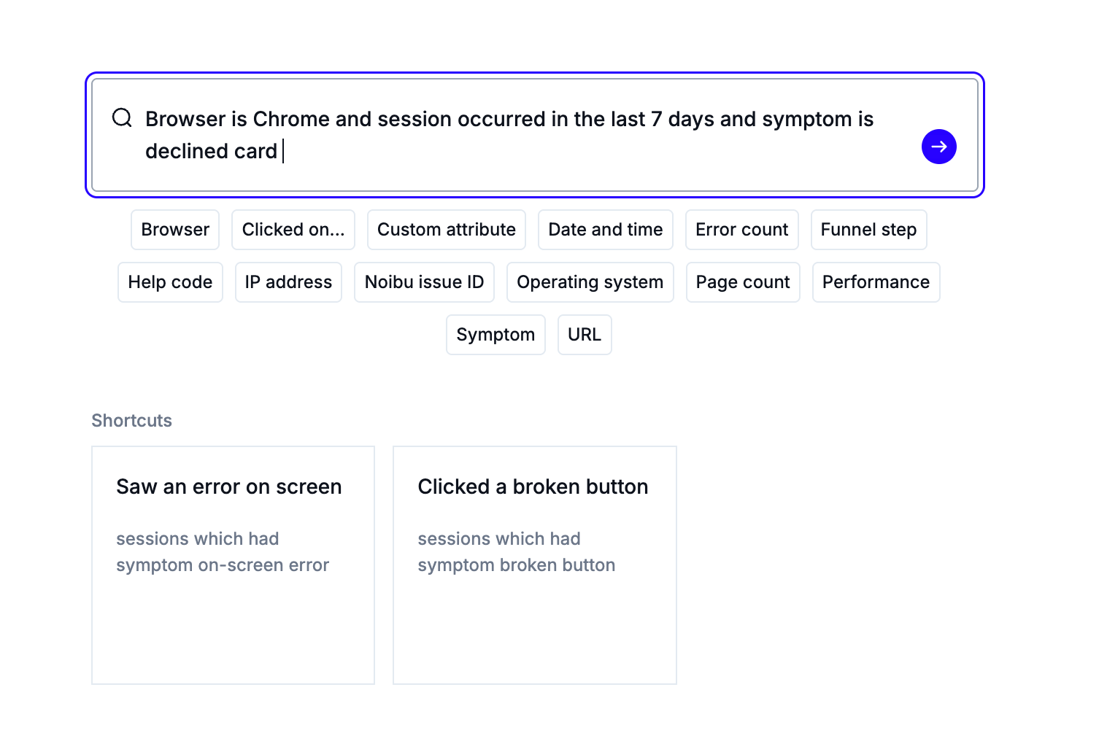The height and width of the screenshot is (741, 1099).
Task: Select the Funnel step filter chip
Action: 868,230
